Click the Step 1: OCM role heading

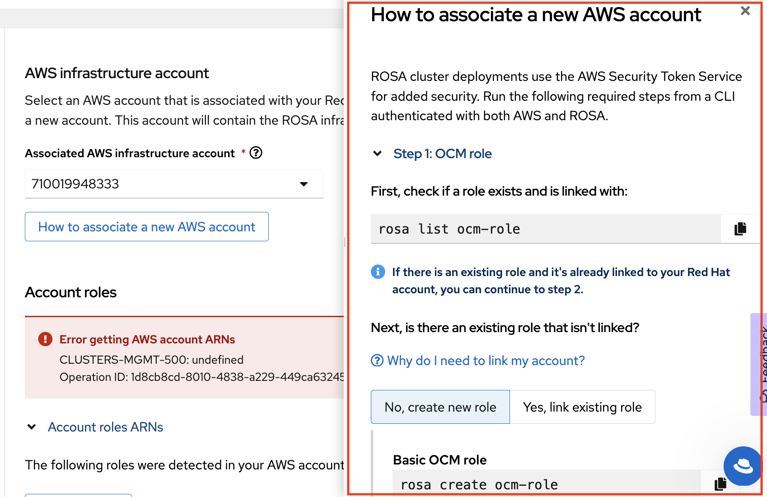click(x=442, y=154)
